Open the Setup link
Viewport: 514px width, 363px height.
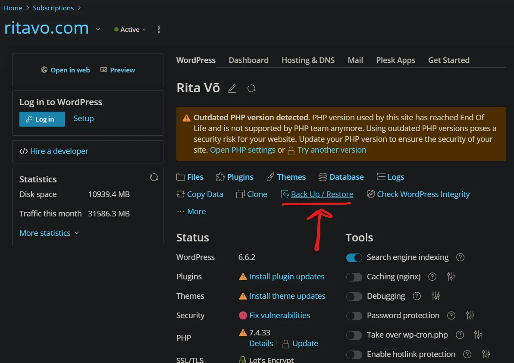(x=84, y=119)
